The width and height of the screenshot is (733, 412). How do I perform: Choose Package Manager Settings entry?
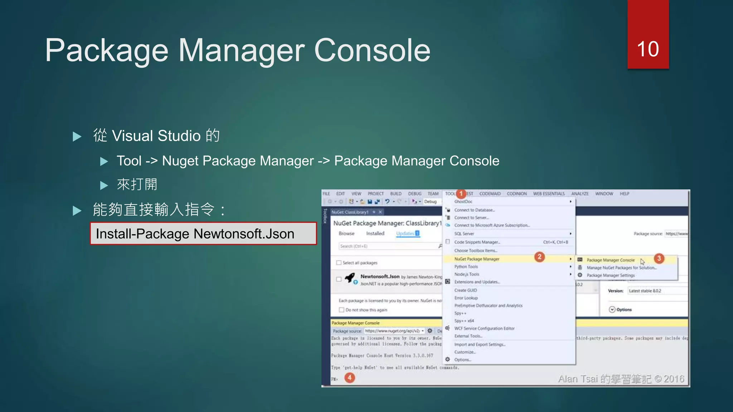(627, 275)
